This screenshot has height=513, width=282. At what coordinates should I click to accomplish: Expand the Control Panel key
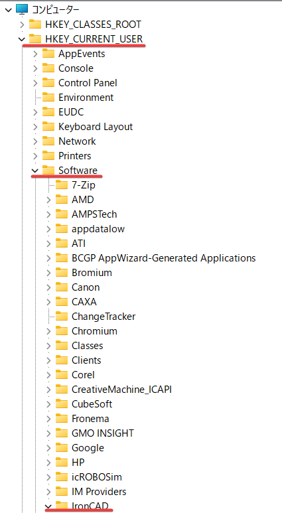point(35,83)
